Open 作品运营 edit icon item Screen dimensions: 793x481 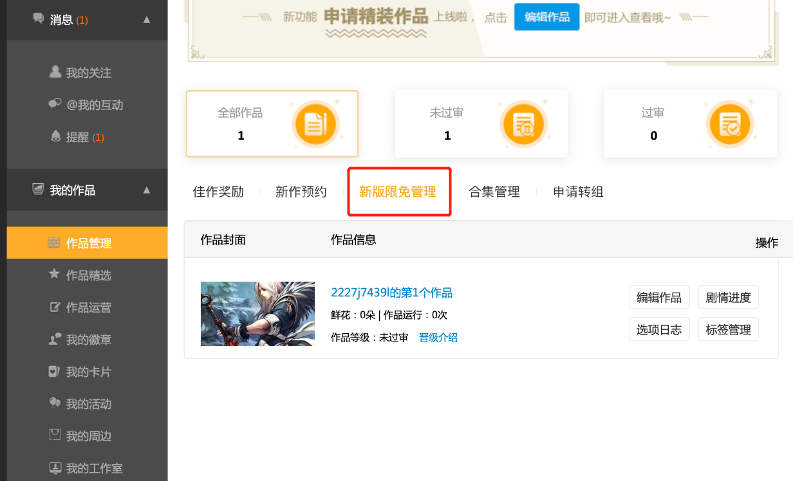pos(88,307)
